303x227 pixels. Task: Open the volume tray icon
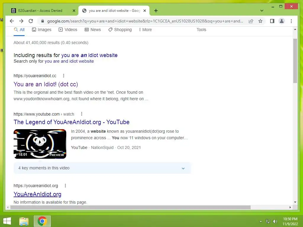click(x=275, y=221)
